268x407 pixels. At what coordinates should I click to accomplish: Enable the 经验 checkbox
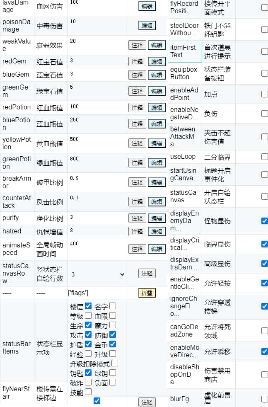click(x=88, y=354)
